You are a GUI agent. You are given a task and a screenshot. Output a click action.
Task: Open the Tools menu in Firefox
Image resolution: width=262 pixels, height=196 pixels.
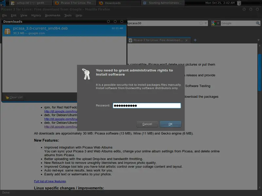(68, 15)
